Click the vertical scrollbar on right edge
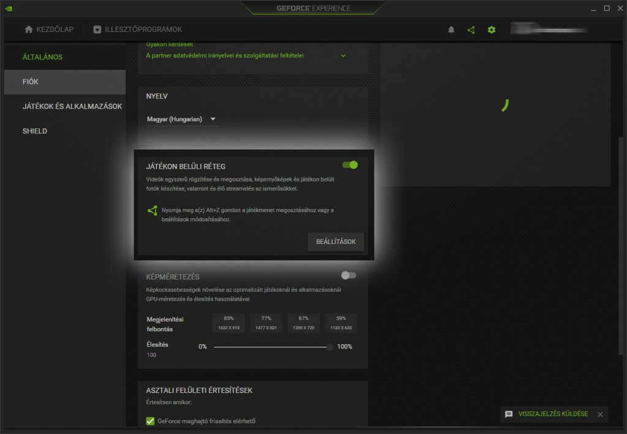627x434 pixels. (x=621, y=246)
